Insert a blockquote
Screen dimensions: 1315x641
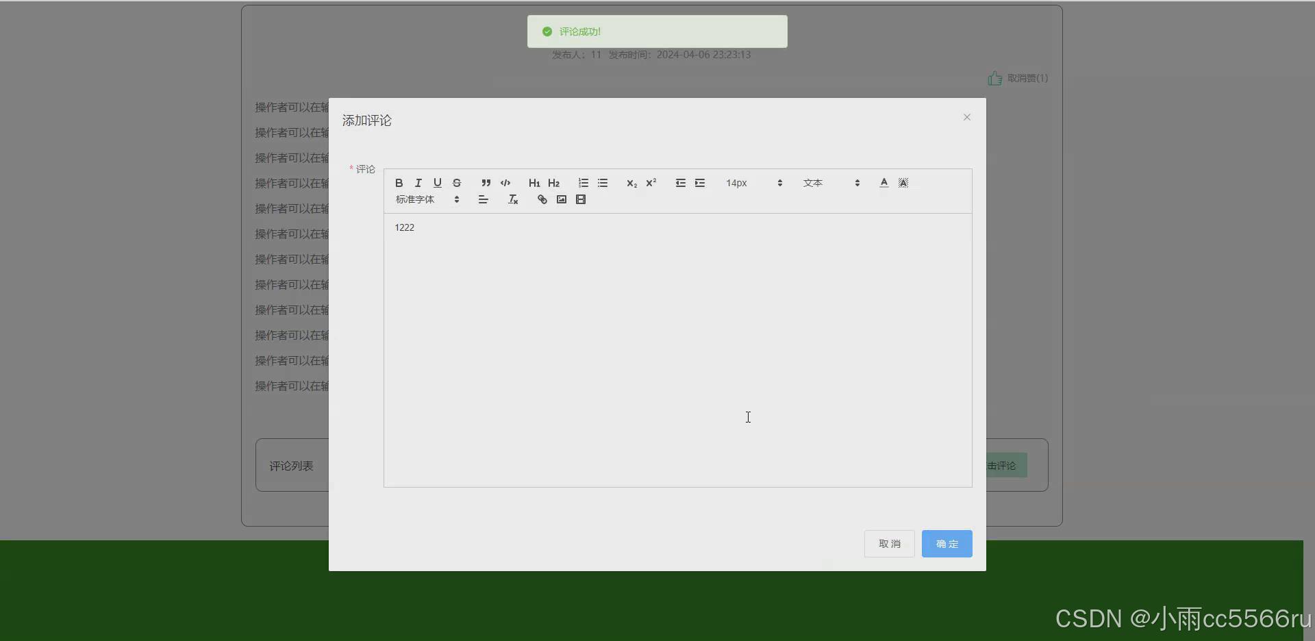(486, 183)
